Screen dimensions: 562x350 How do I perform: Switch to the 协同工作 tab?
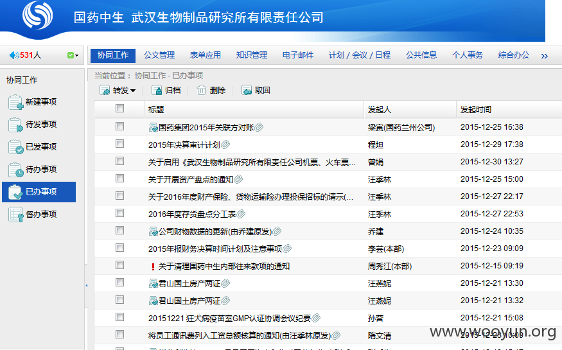(x=113, y=55)
